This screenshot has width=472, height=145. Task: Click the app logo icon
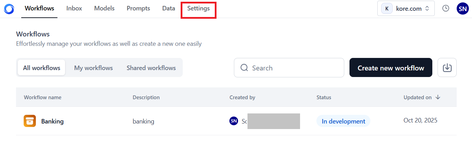pyautogui.click(x=9, y=9)
